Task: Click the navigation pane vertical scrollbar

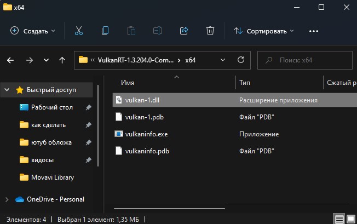Action: (x=98, y=125)
